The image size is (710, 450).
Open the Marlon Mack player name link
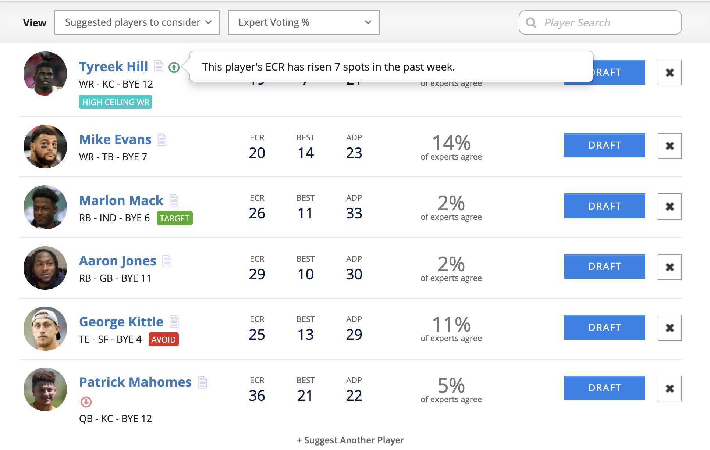coord(121,200)
